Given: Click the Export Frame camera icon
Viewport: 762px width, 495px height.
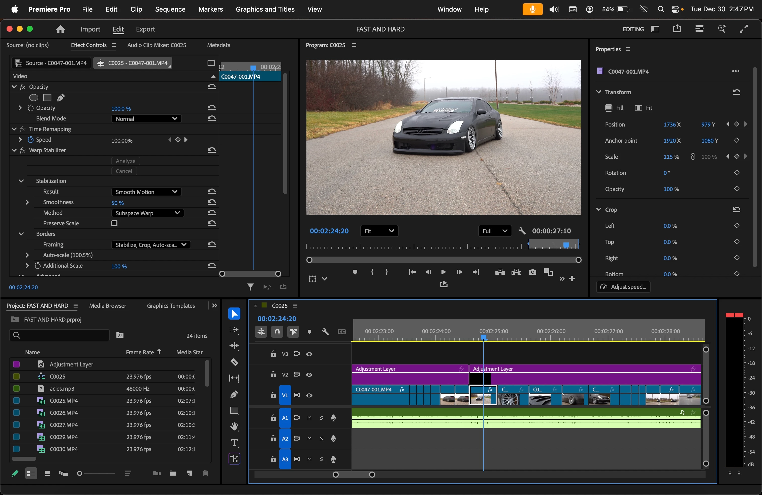Looking at the screenshot, I should click(x=532, y=272).
